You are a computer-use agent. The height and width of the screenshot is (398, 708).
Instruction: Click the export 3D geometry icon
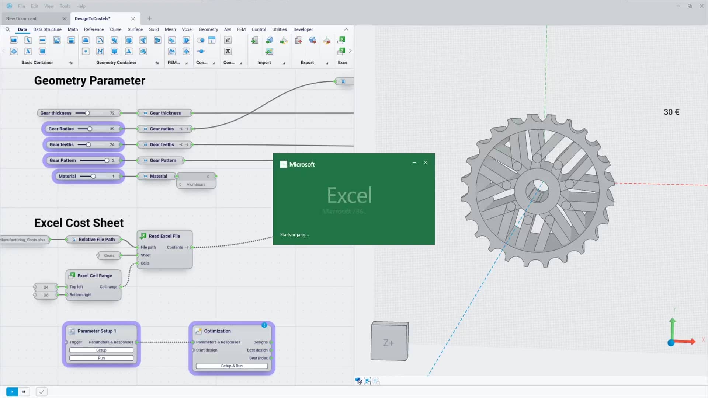tap(312, 40)
